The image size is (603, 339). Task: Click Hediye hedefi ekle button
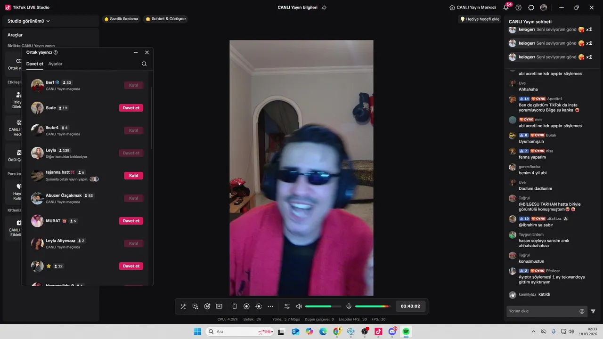480,19
